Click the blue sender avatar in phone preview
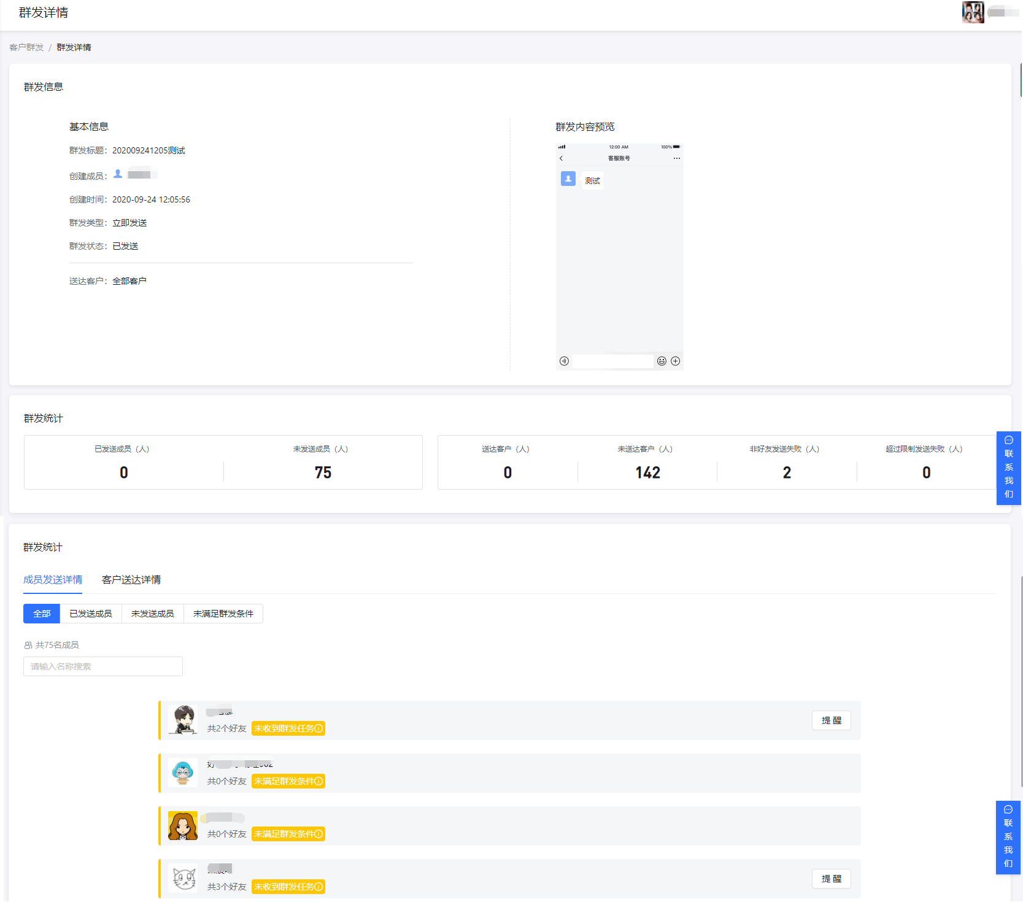Image resolution: width=1023 pixels, height=902 pixels. tap(568, 179)
